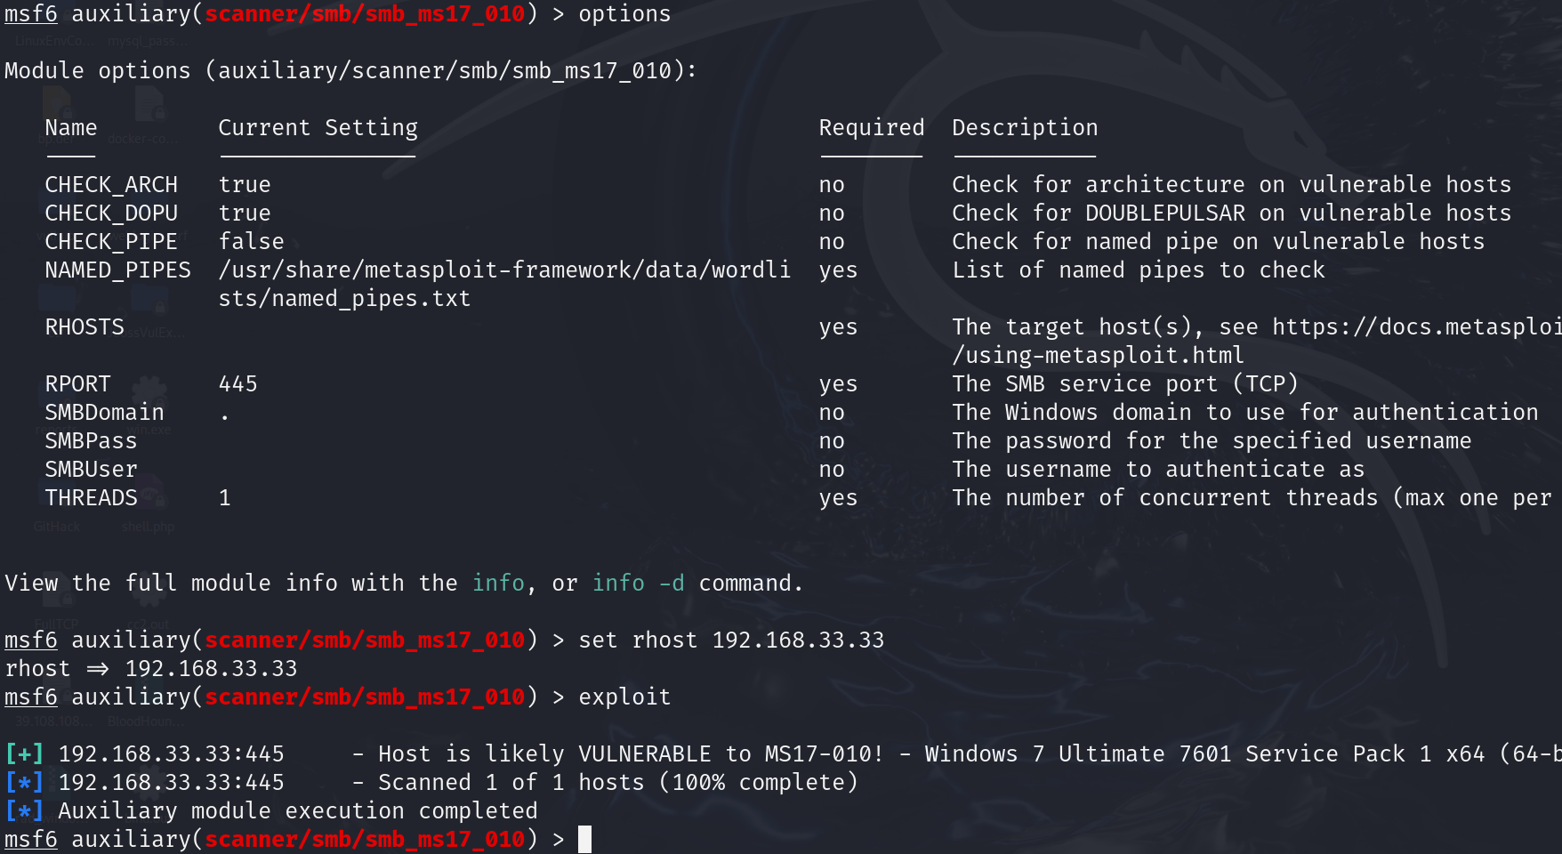1562x854 pixels.
Task: Select the CHECK_DOPU 'true' setting value
Action: point(245,213)
